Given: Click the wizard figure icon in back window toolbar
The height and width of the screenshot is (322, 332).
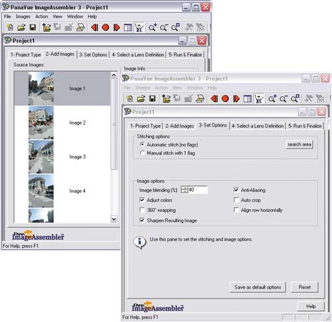Looking at the screenshot, I should click(x=139, y=27).
